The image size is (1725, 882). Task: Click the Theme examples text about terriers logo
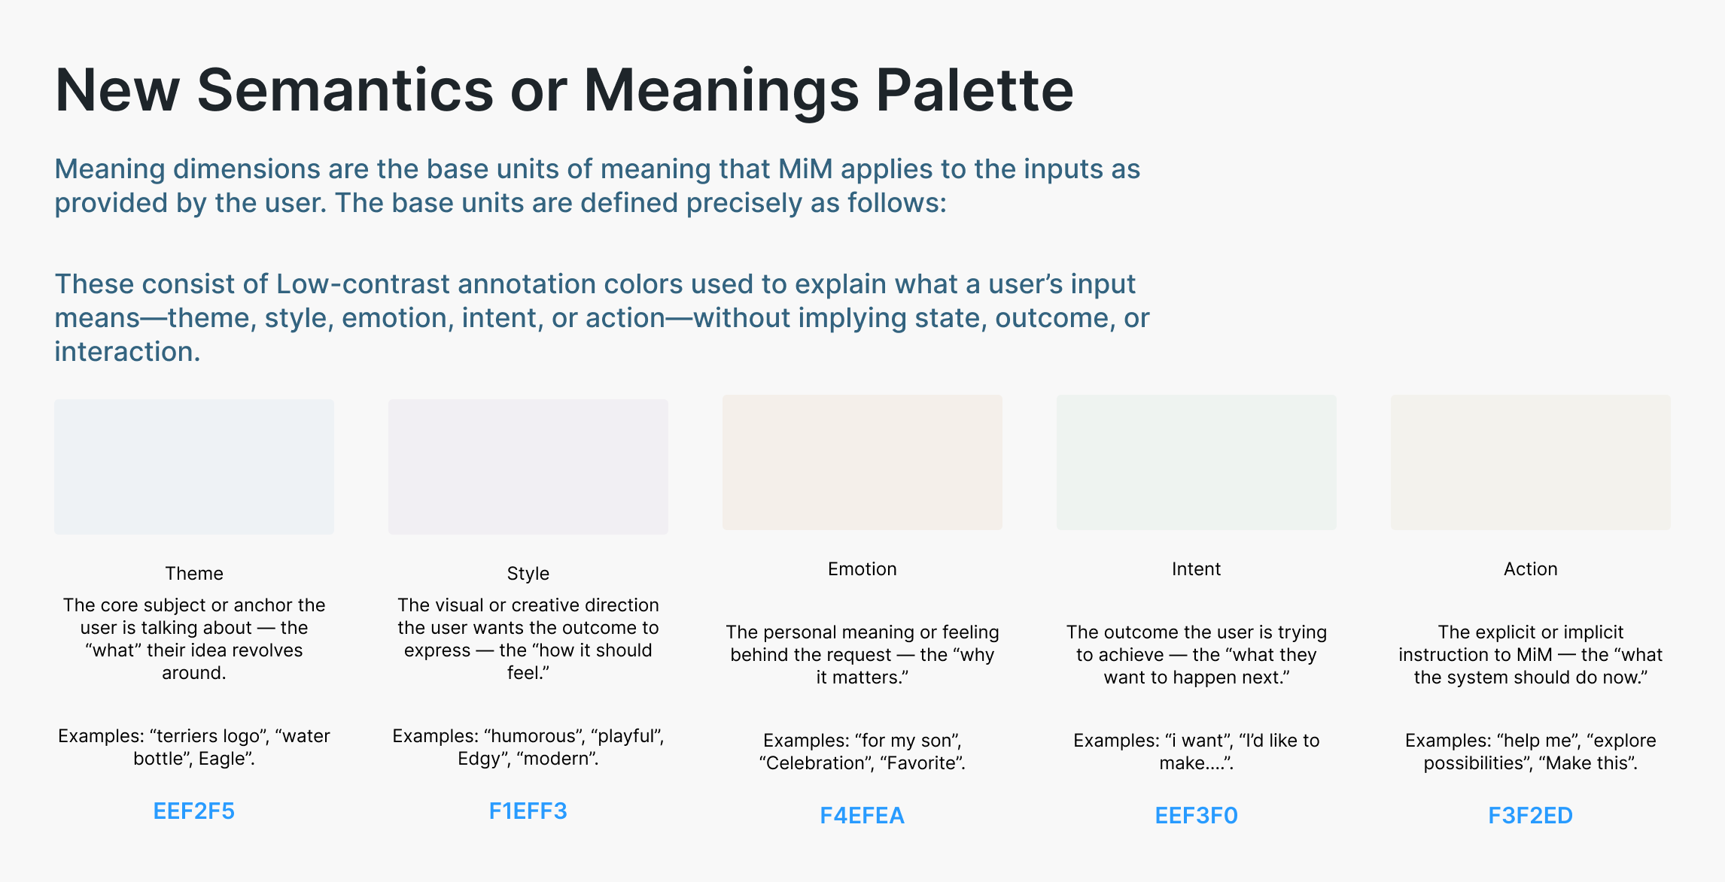[x=194, y=747]
